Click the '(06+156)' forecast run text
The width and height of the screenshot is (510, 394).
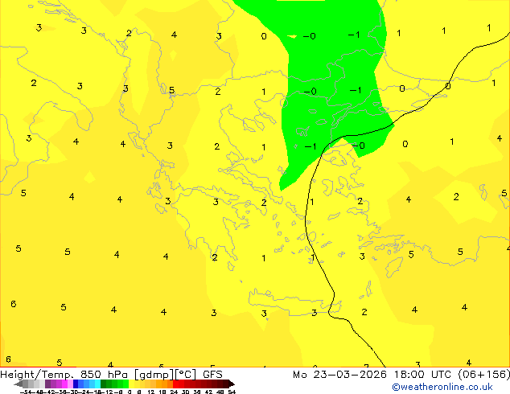pos(484,375)
